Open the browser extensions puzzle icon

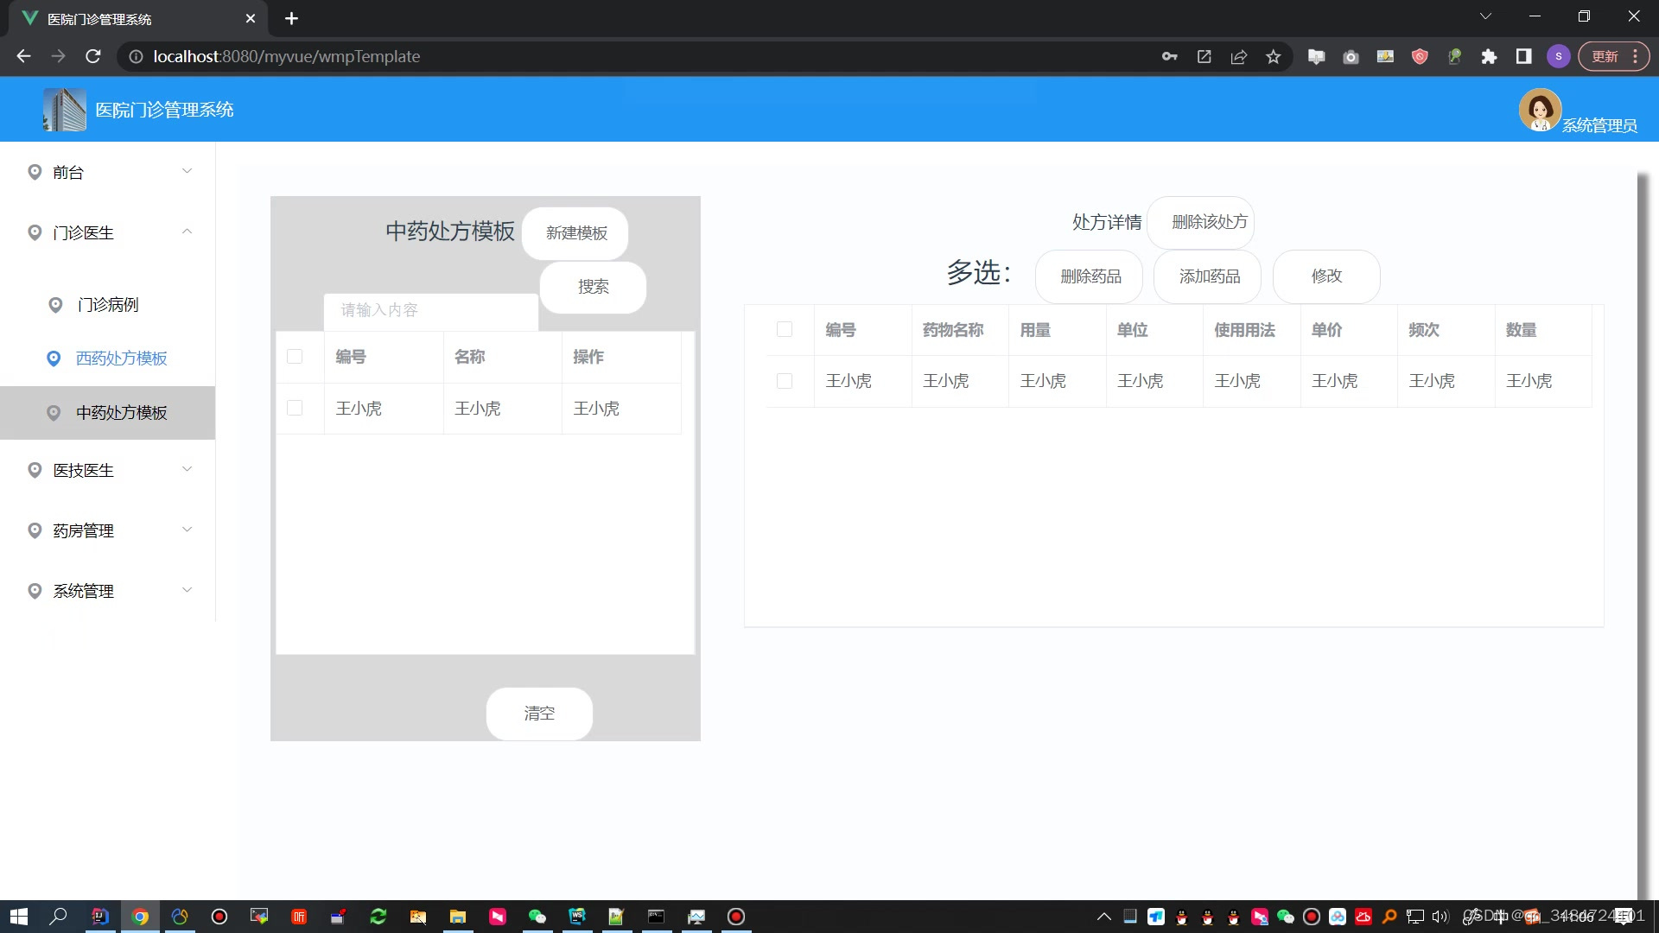click(1489, 57)
